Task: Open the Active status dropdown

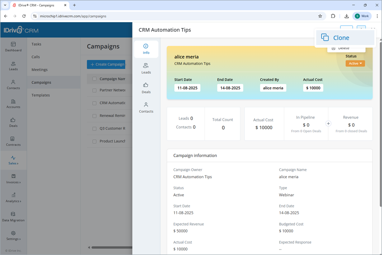Action: tap(355, 62)
